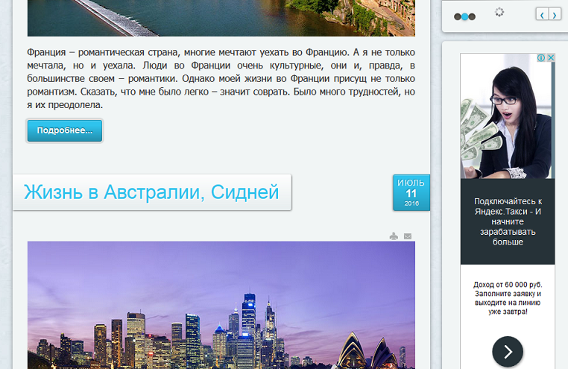Viewport: 568px width, 369px height.
Task: Open the Подробнее... button for the France article
Action: (65, 130)
